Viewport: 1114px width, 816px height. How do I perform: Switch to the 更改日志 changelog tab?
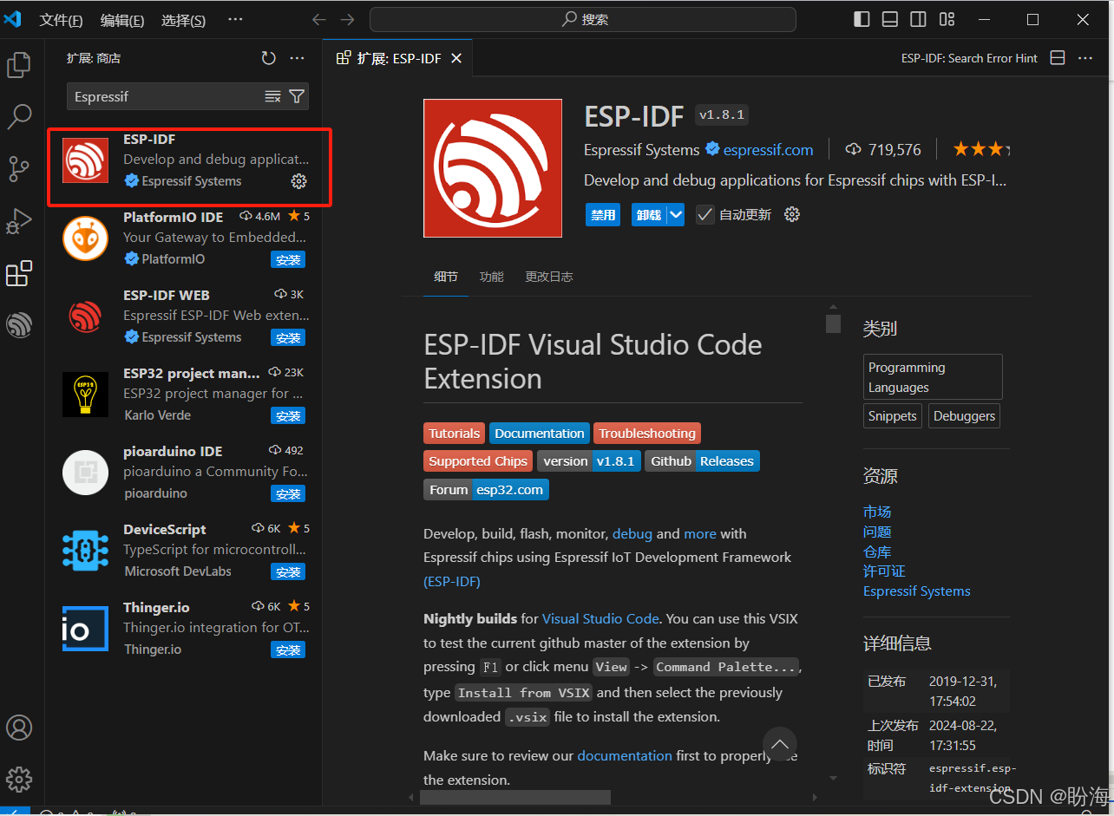pos(548,277)
